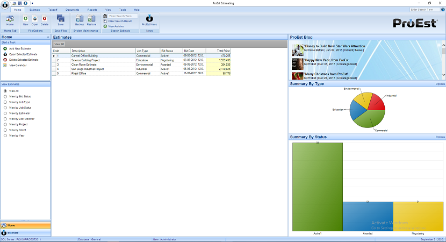446x242 pixels.
Task: Click the View Archive icon in ribbon
Action: (x=105, y=26)
